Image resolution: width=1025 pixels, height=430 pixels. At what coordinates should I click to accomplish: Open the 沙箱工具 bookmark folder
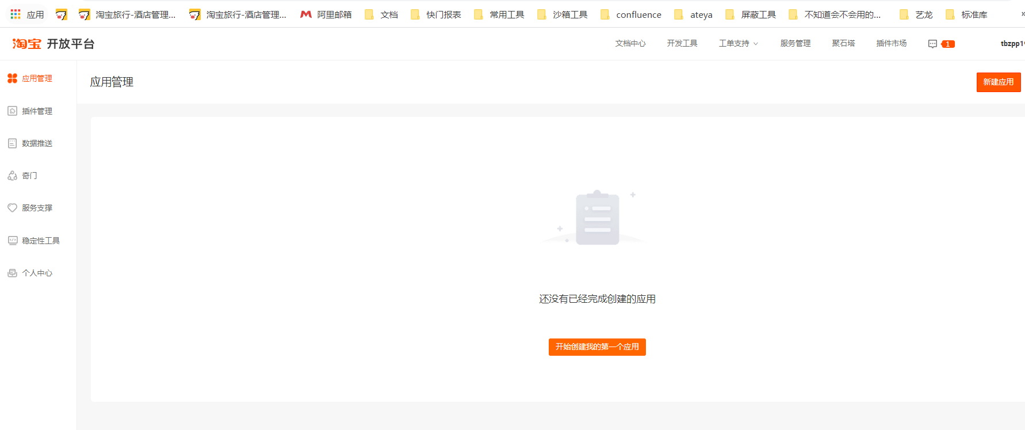tap(563, 14)
